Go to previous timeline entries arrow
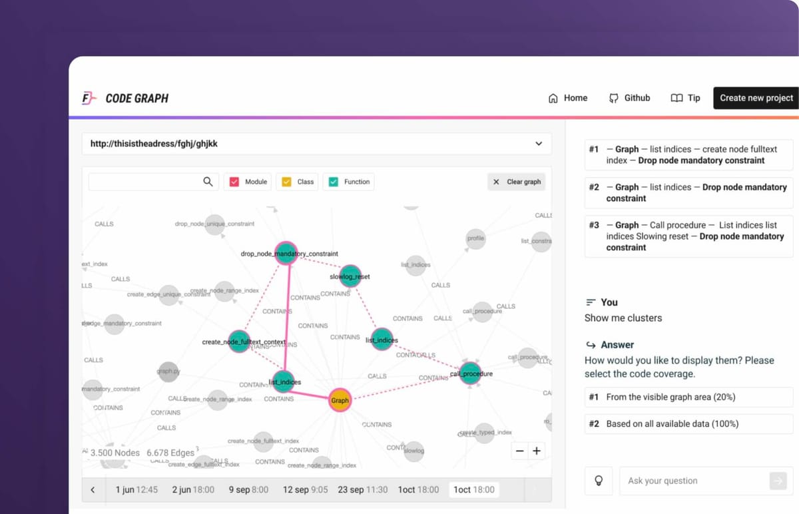Image resolution: width=799 pixels, height=514 pixels. point(93,490)
